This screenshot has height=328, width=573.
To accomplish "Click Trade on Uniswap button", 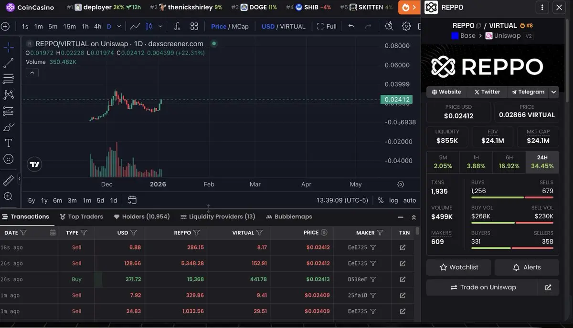I will pyautogui.click(x=482, y=287).
